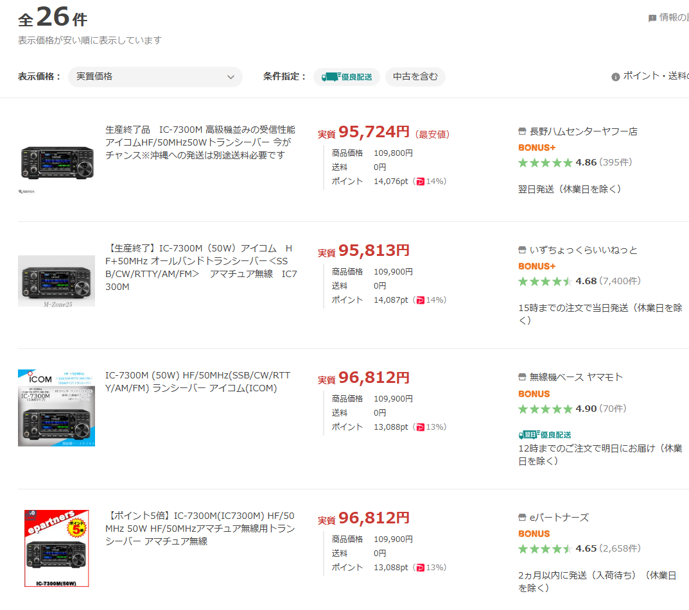This screenshot has height=610, width=689.
Task: Open the 無線機ベース ヤマモト store link
Action: (x=576, y=377)
